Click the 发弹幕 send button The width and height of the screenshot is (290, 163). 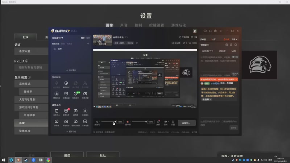(x=233, y=128)
